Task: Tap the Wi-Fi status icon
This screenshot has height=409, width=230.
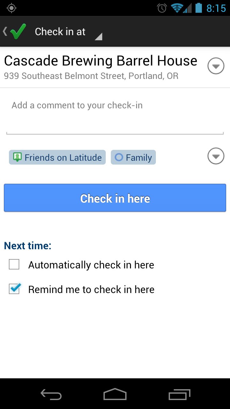Action: (x=176, y=8)
